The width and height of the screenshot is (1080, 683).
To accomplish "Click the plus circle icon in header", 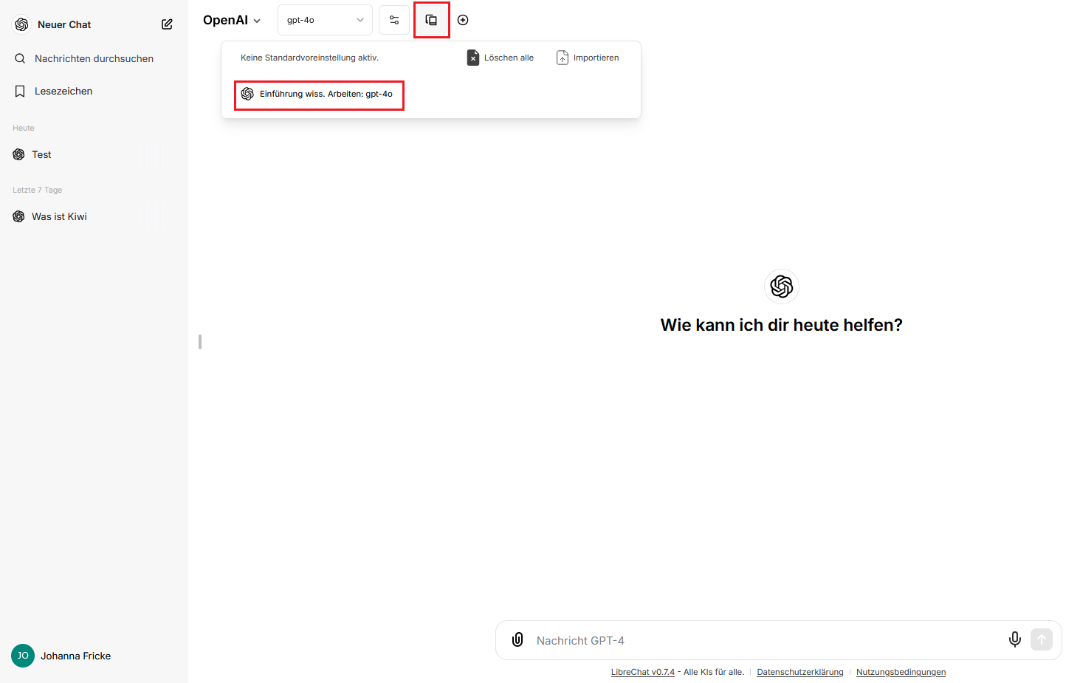I will pos(463,20).
